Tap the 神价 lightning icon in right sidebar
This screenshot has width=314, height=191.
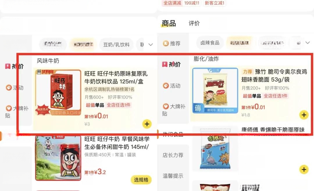(165, 64)
